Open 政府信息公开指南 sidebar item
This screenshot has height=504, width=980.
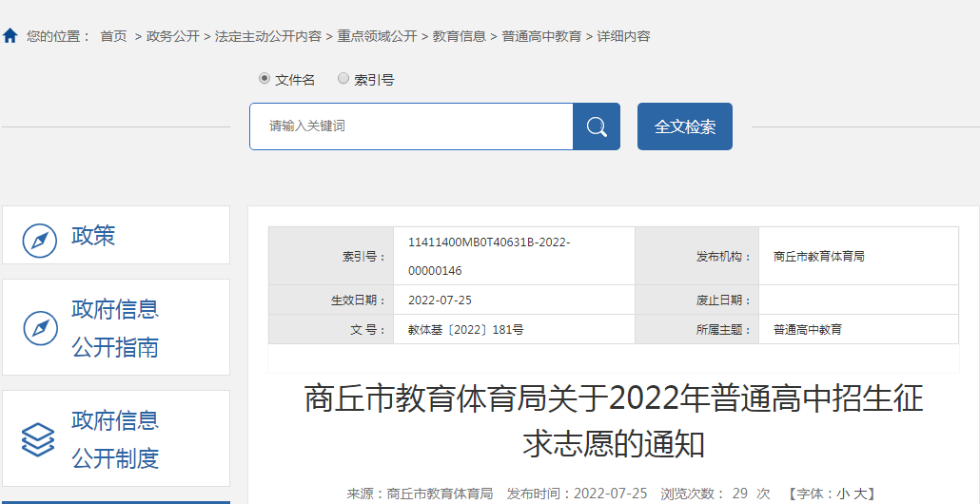click(x=116, y=328)
